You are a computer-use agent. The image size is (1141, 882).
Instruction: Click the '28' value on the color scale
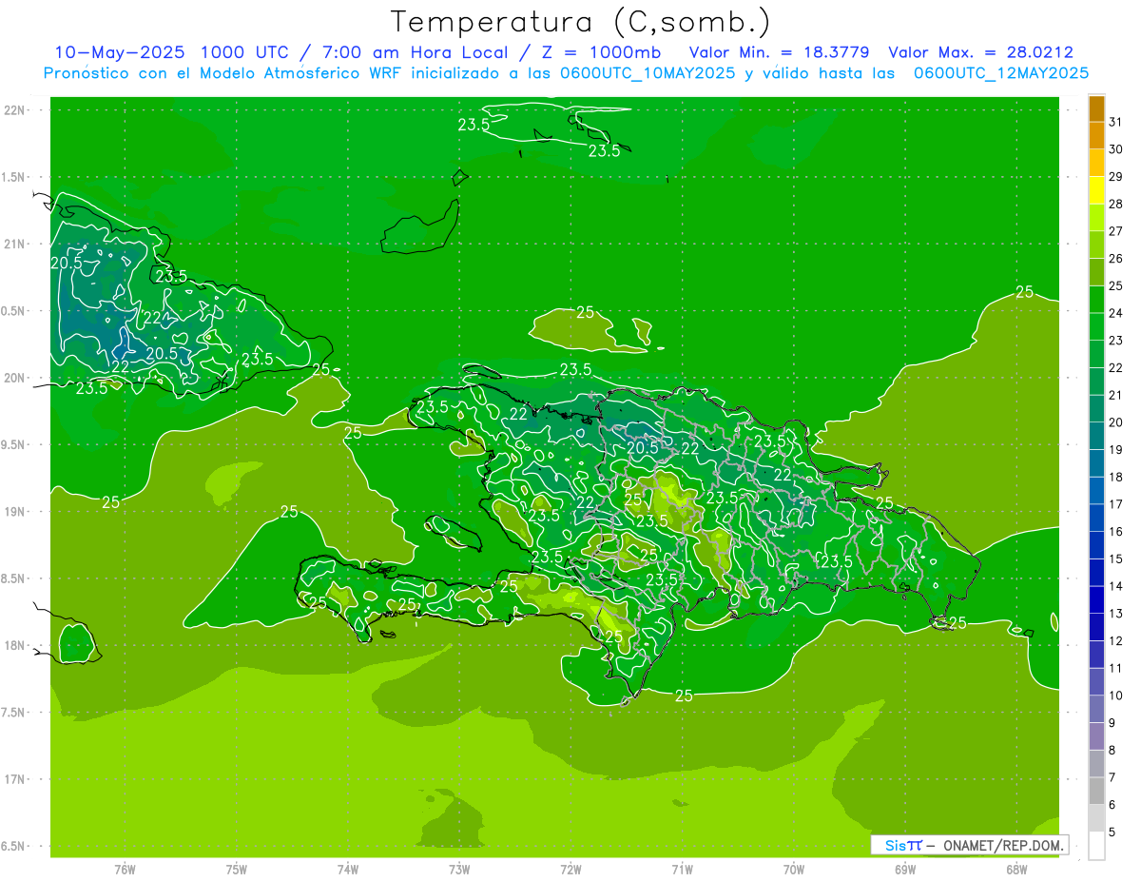pyautogui.click(x=1115, y=204)
